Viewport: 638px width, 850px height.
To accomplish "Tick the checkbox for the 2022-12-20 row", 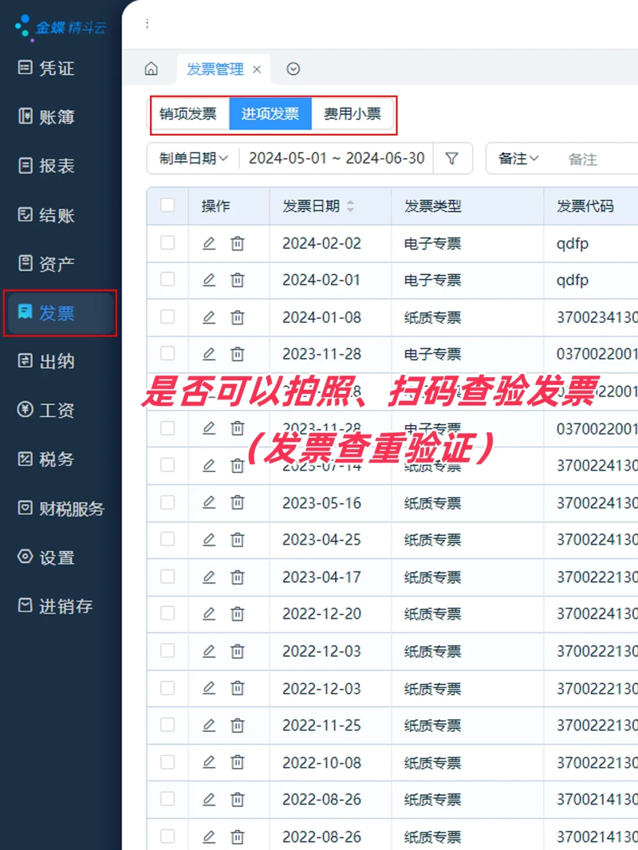I will click(x=167, y=614).
